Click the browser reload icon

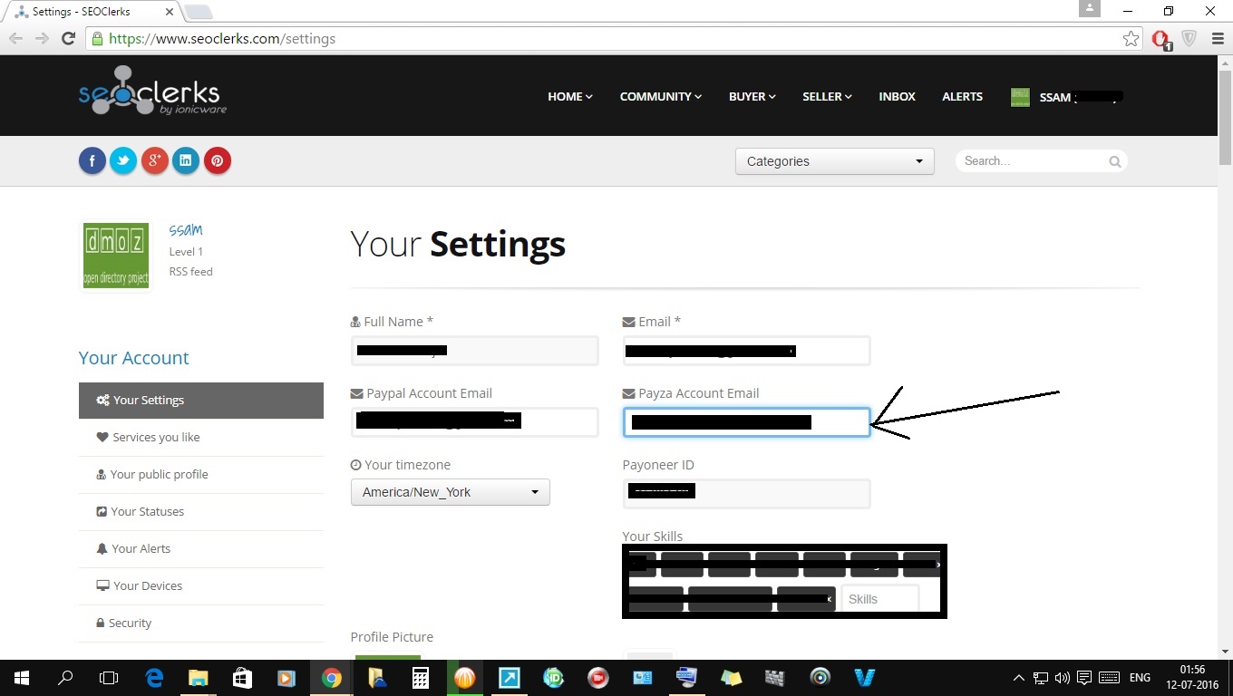pyautogui.click(x=68, y=38)
